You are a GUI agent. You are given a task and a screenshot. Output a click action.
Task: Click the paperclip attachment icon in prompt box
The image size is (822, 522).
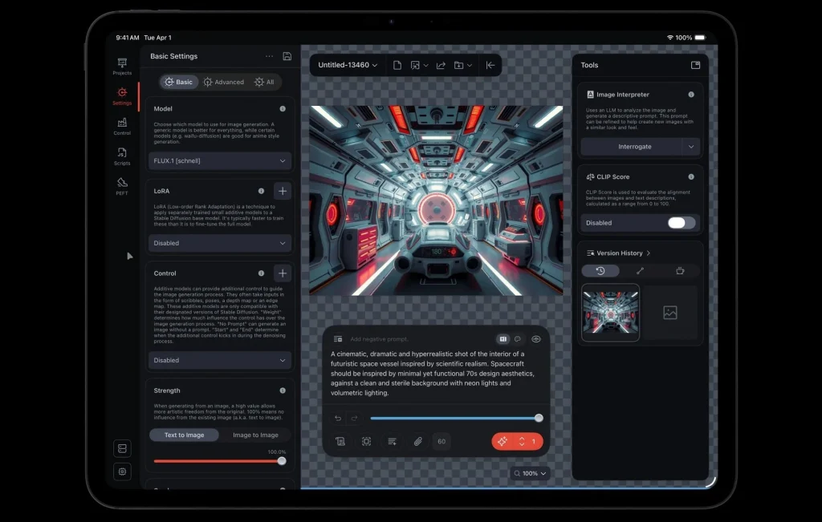[x=417, y=441]
